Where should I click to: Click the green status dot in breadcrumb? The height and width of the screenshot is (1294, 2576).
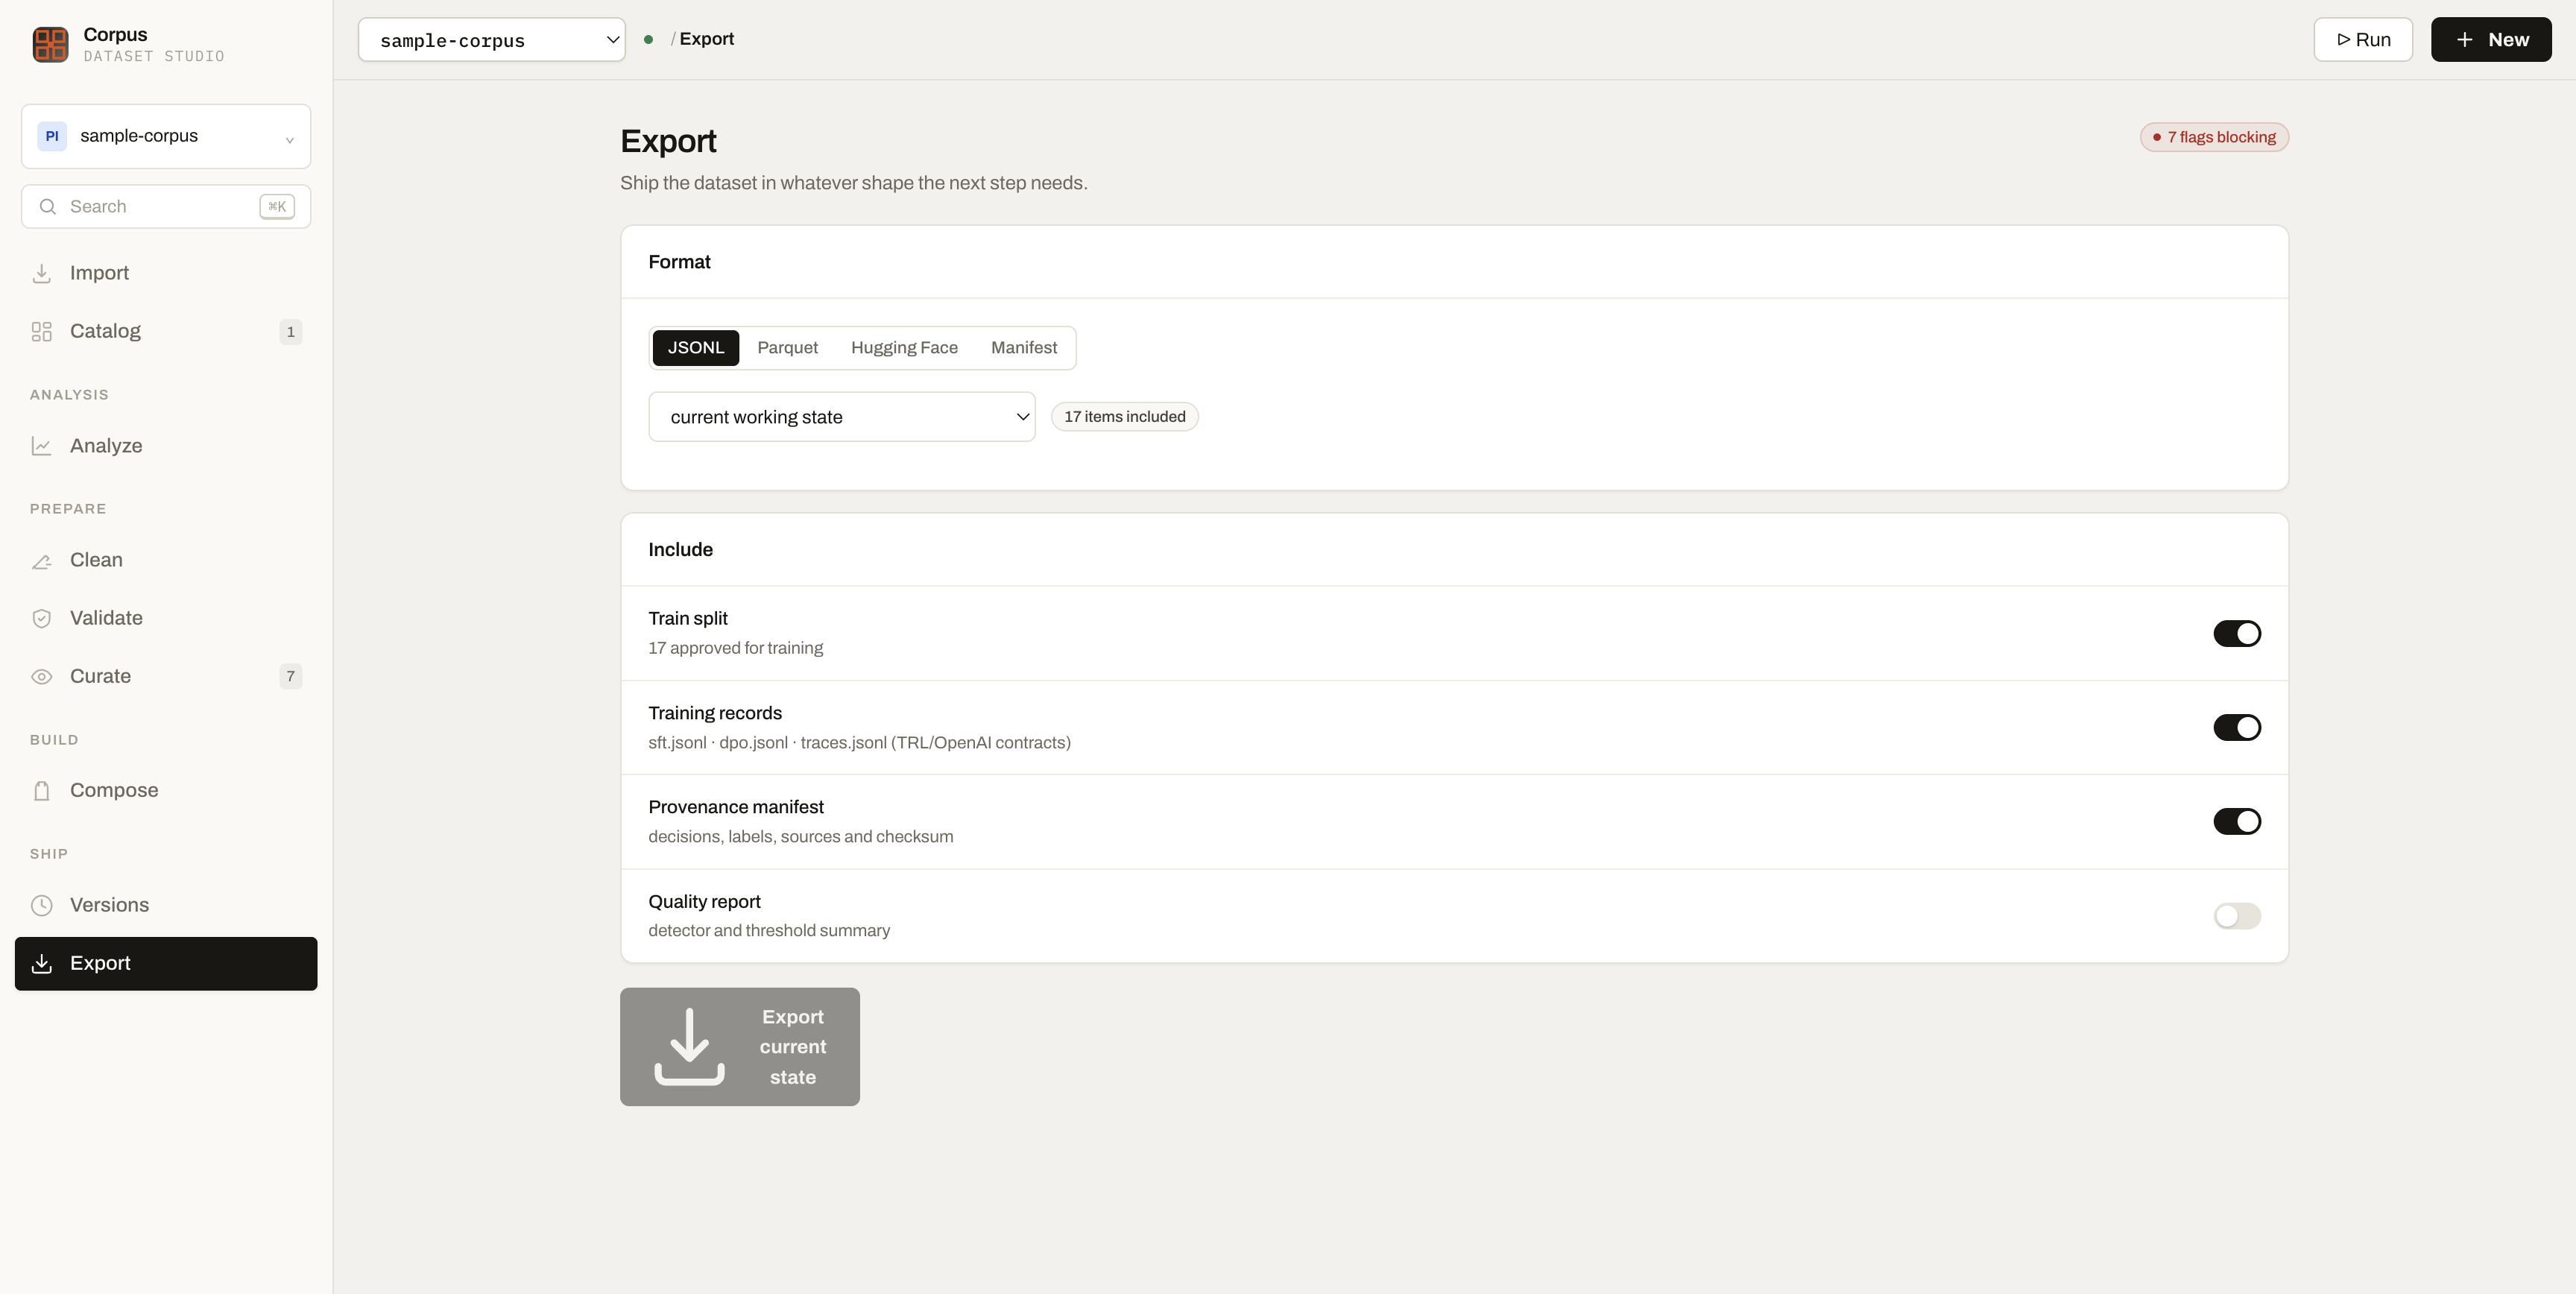[x=648, y=39]
